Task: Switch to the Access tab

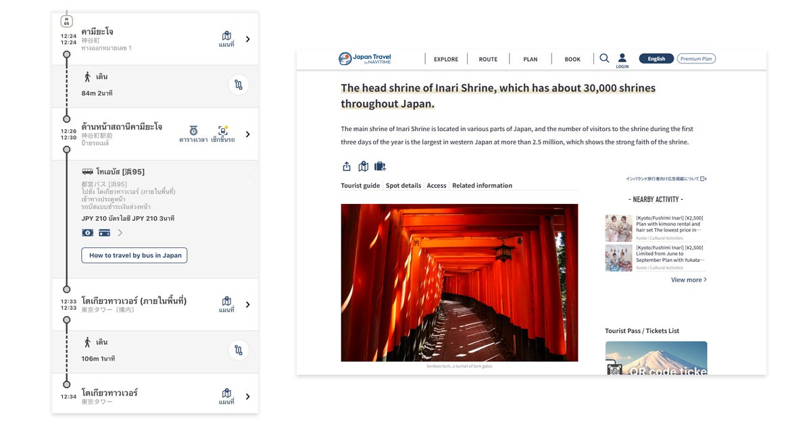Action: click(x=437, y=186)
